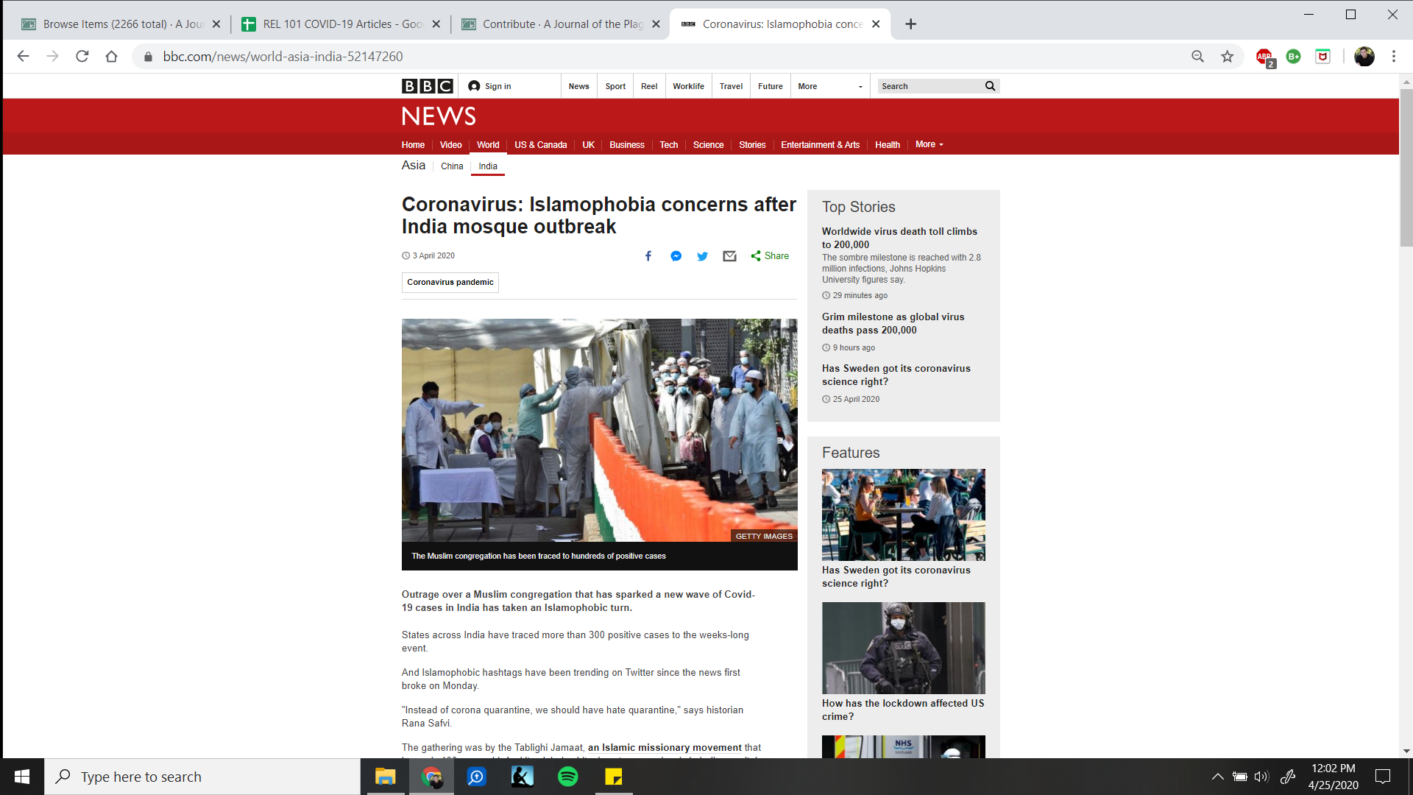Open the Islamic missionary movement link
Image resolution: width=1413 pixels, height=795 pixels.
(x=665, y=748)
